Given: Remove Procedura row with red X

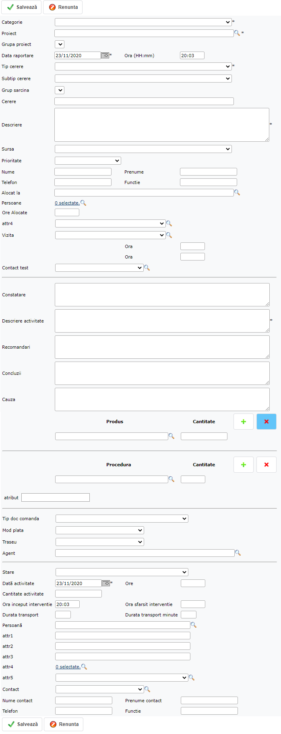Looking at the screenshot, I should click(x=266, y=465).
